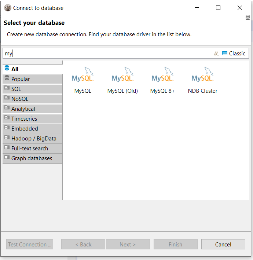Cancel the Connect to database dialog
This screenshot has height=260, width=253.
coord(223,244)
